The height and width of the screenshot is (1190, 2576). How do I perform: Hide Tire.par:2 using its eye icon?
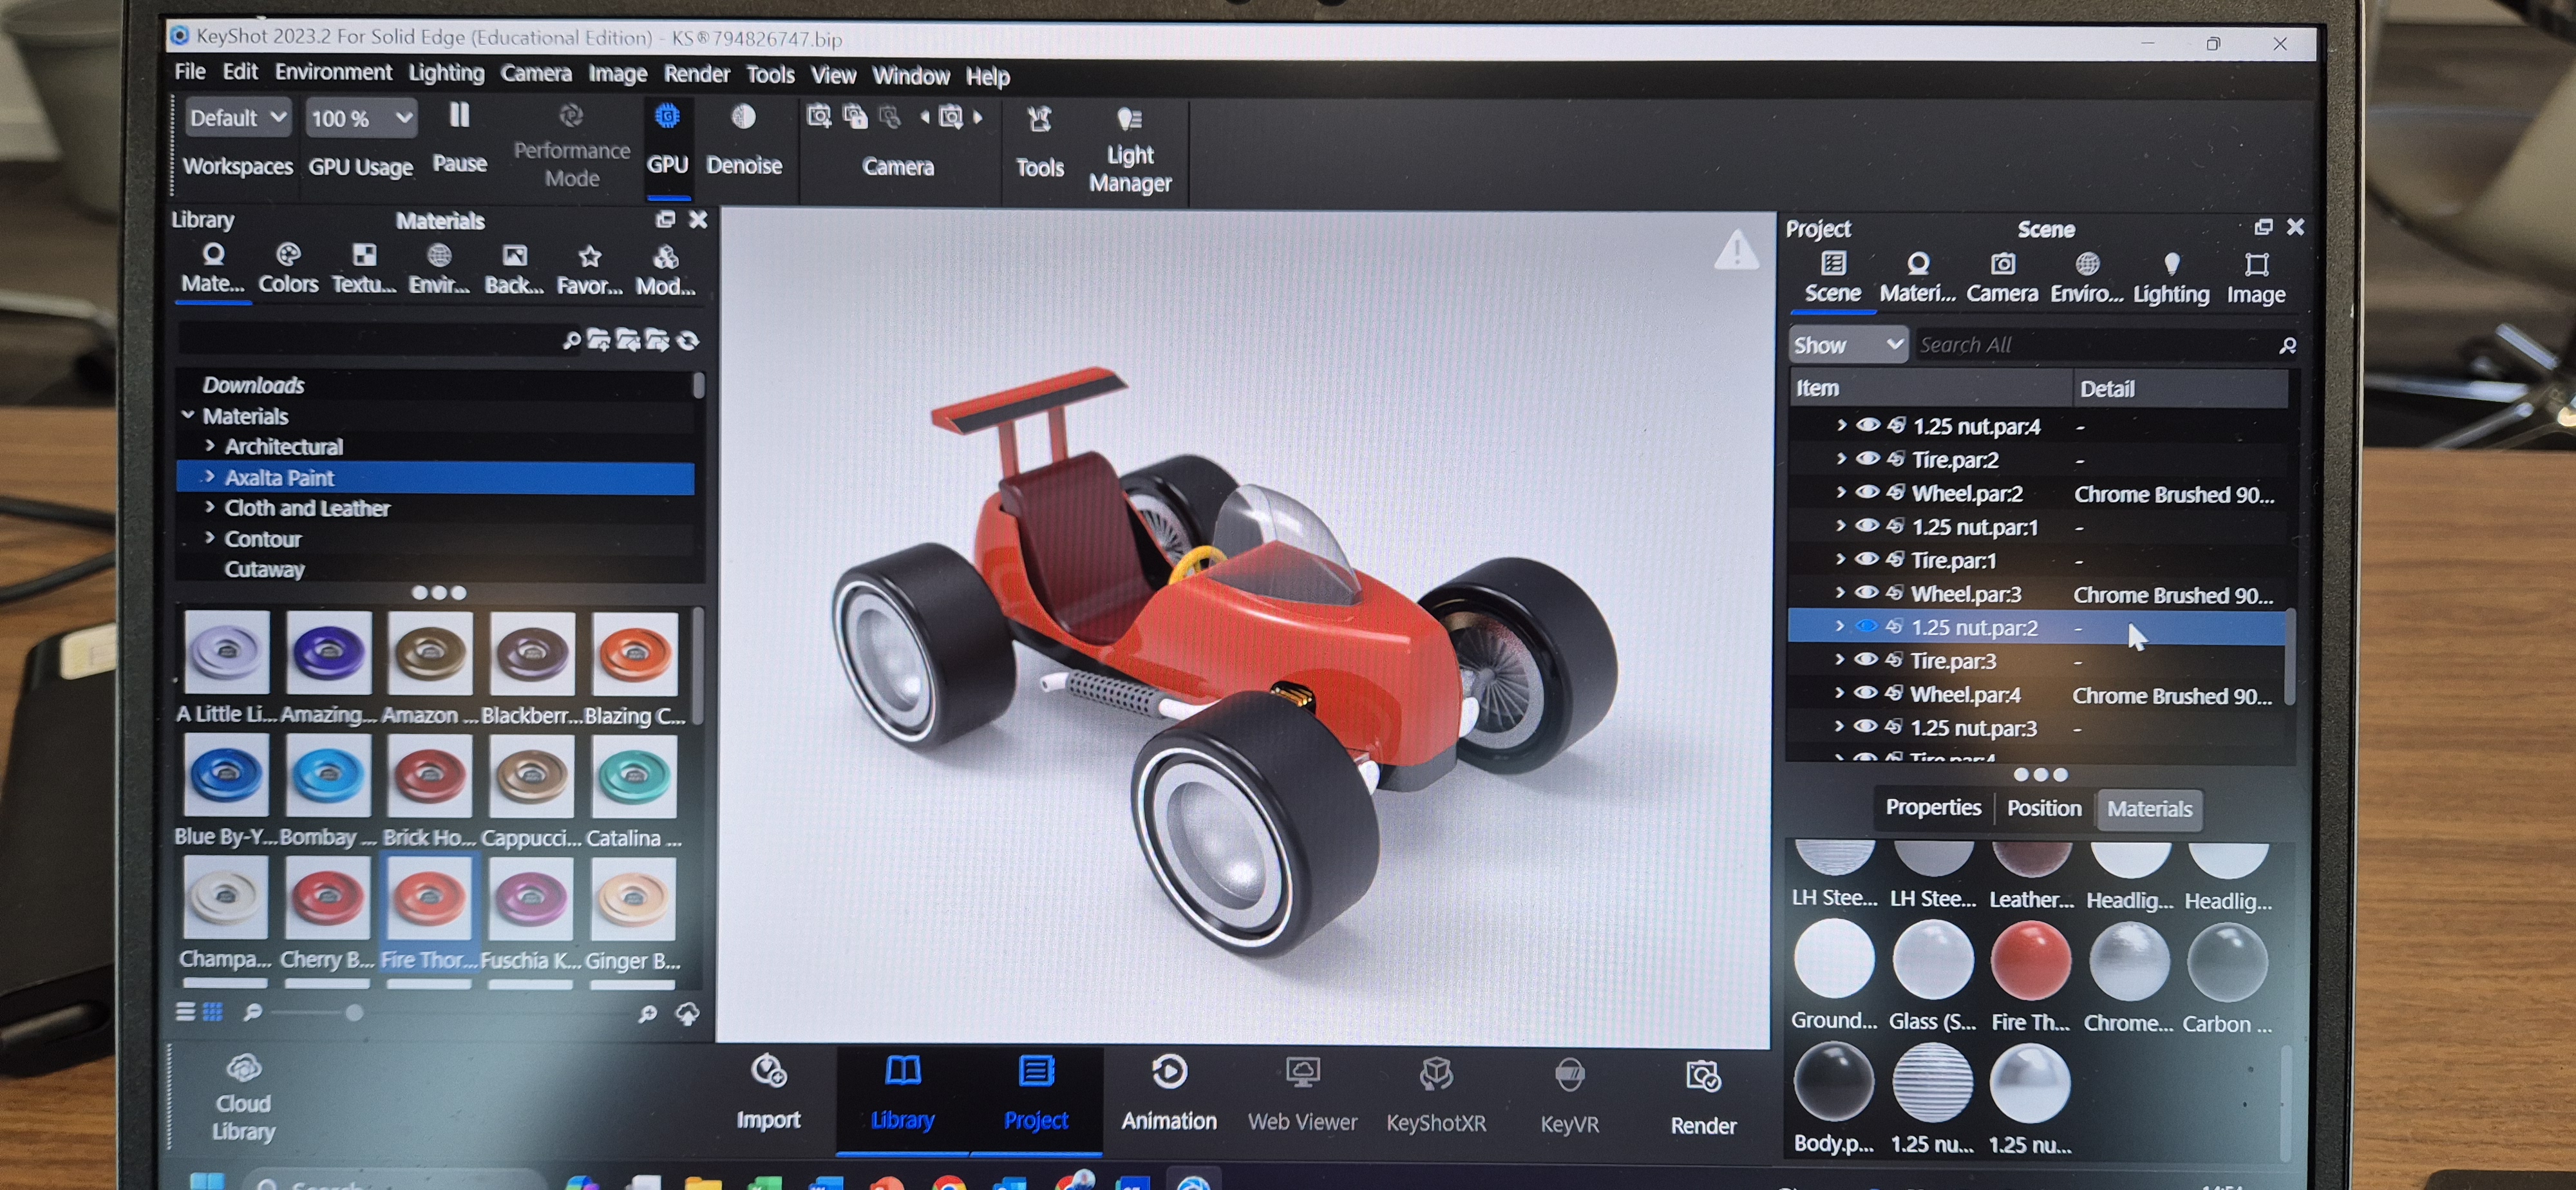[1867, 459]
